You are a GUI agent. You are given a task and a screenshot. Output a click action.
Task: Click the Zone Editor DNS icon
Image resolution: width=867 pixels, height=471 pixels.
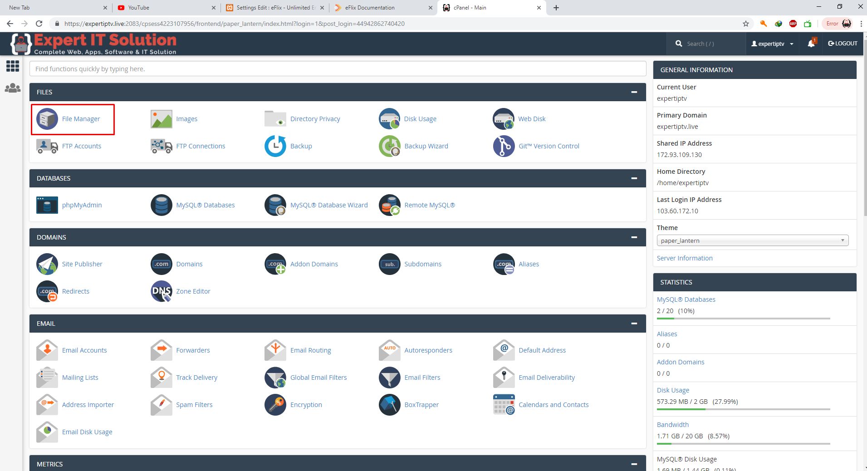(161, 291)
